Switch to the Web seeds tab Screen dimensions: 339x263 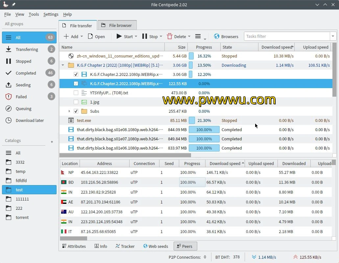[156, 246]
